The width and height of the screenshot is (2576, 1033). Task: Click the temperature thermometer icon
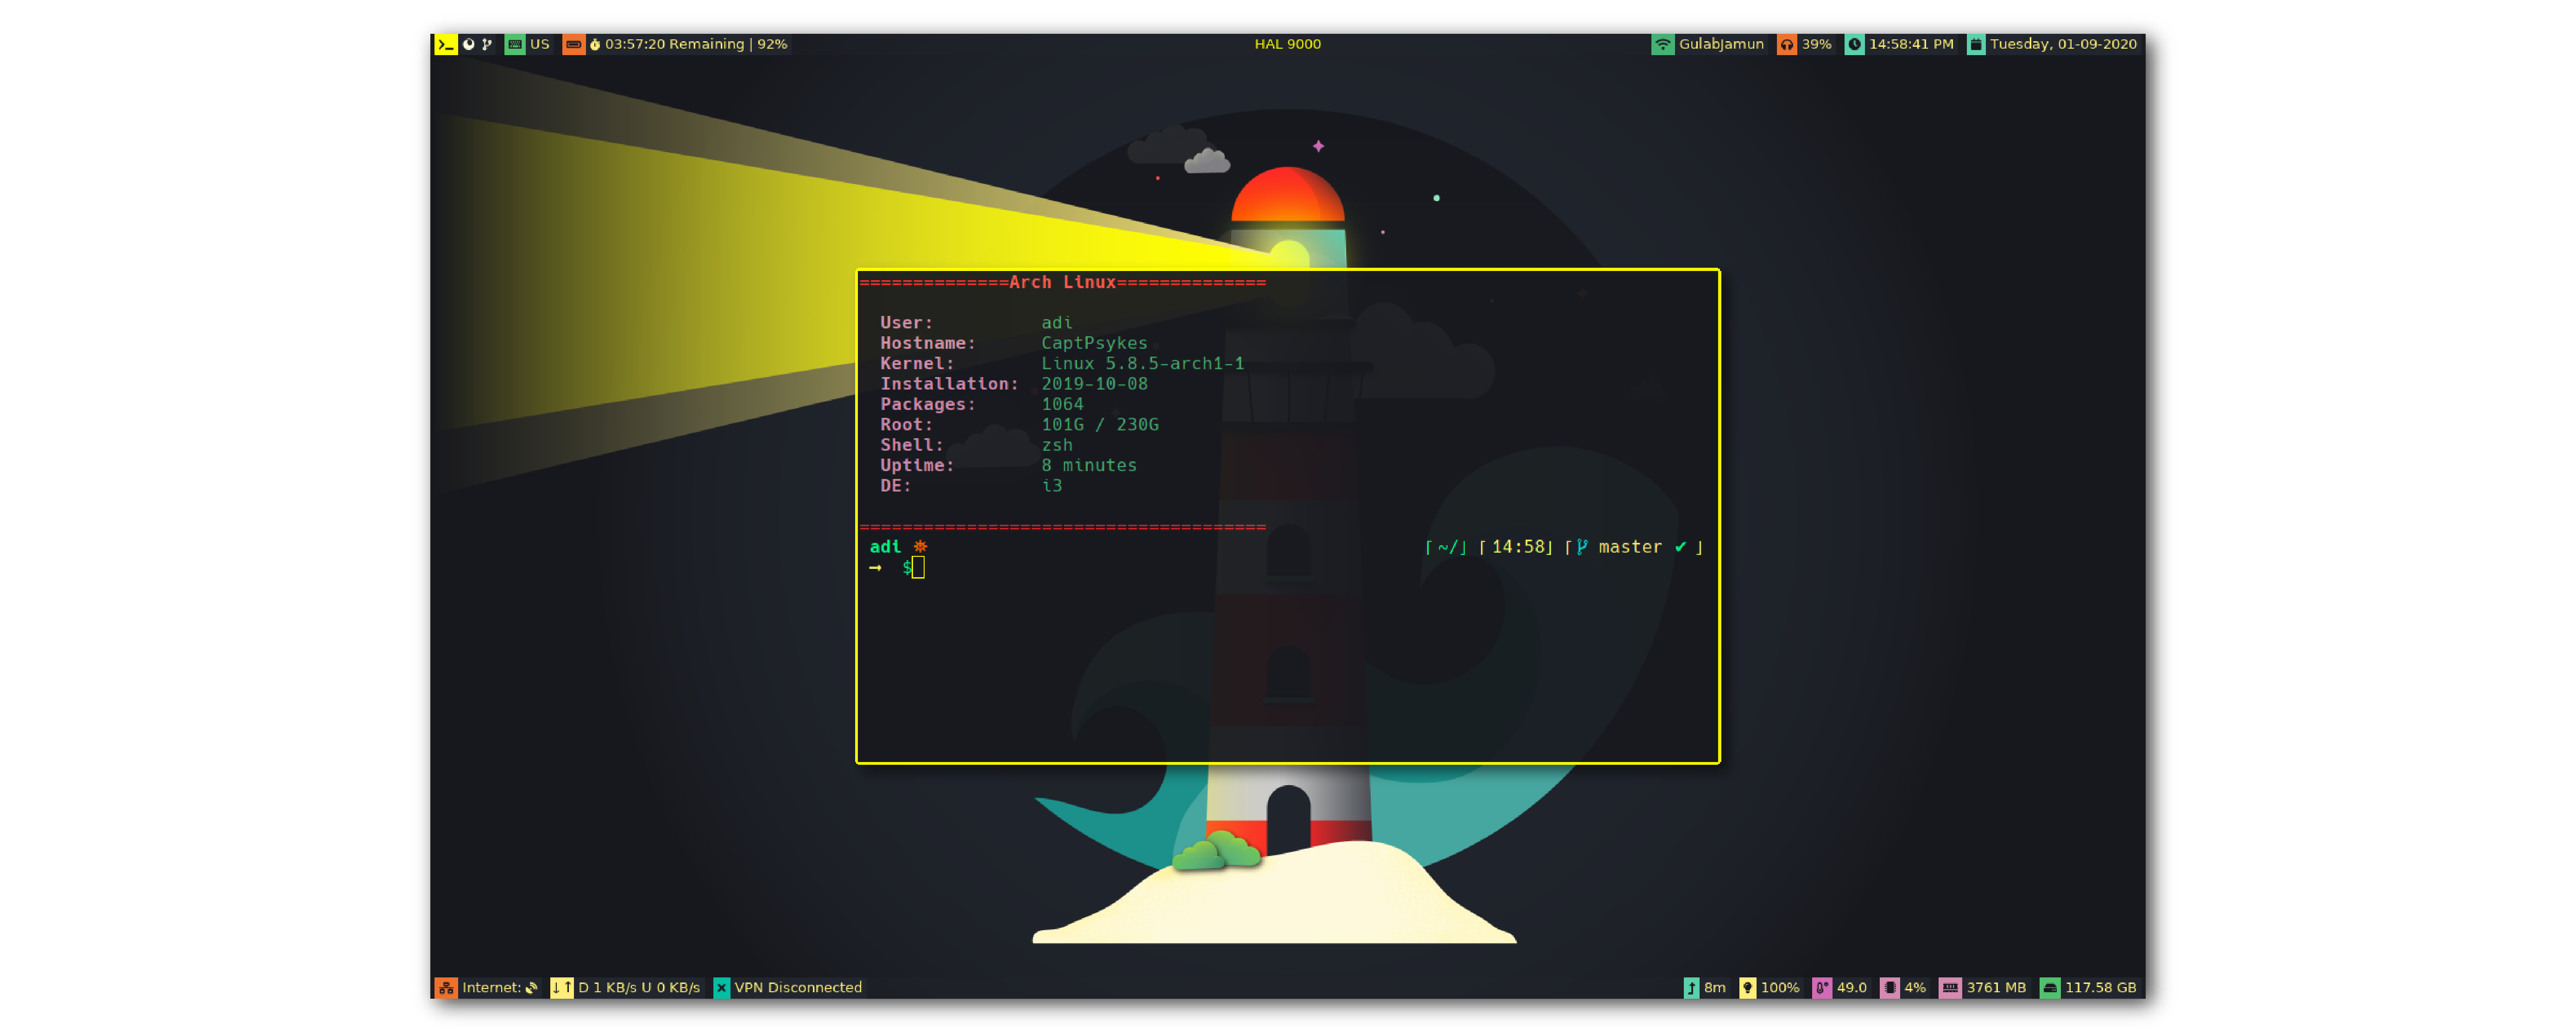1822,987
